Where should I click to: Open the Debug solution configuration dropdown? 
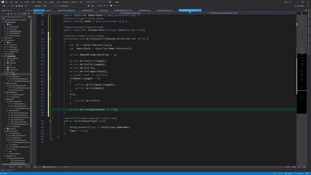click(x=38, y=6)
